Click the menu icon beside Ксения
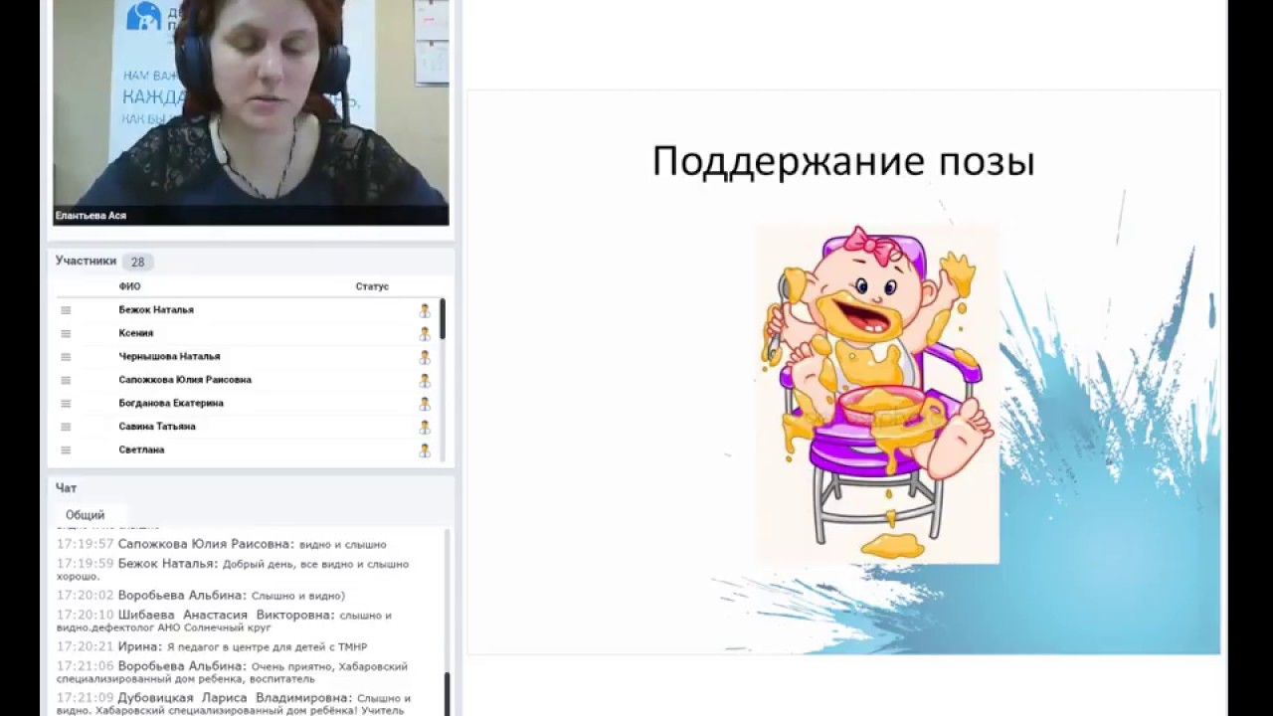This screenshot has width=1273, height=716. 66,333
